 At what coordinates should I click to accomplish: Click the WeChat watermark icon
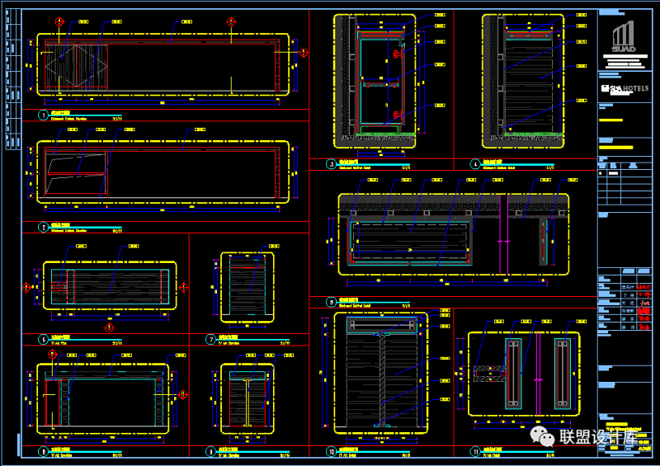(x=543, y=435)
